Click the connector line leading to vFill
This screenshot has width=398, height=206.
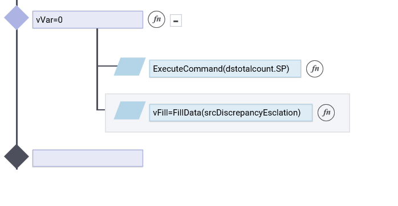(101, 110)
